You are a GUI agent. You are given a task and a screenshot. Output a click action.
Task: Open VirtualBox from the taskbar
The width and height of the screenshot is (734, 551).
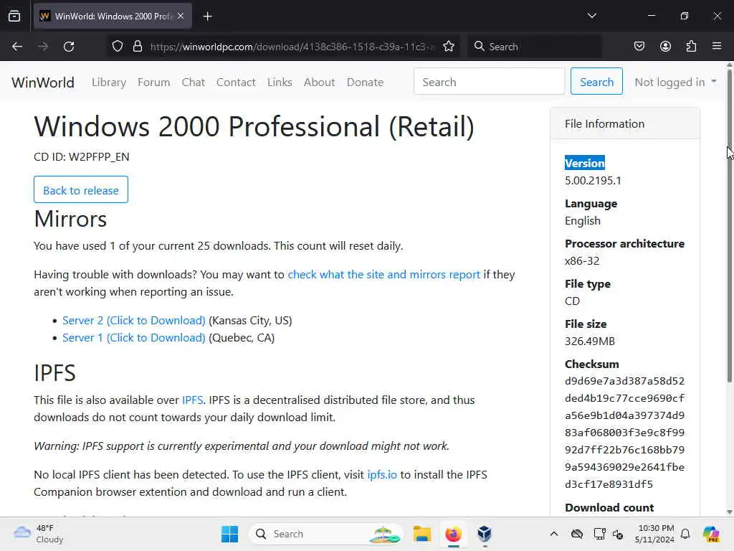pos(485,534)
